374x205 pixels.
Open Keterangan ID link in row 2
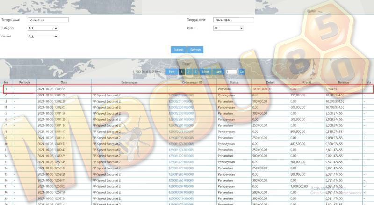pyautogui.click(x=181, y=95)
